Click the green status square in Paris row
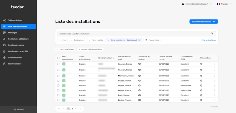Screen dimensions: 236x113 pyautogui.click(x=64, y=95)
